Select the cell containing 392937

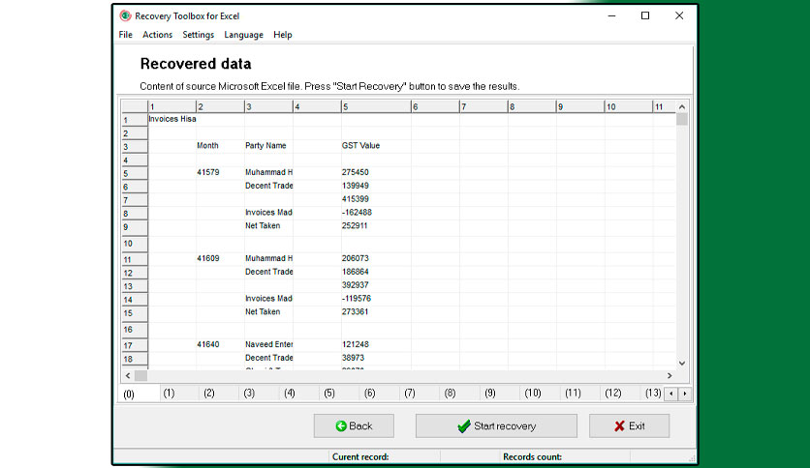(x=376, y=285)
